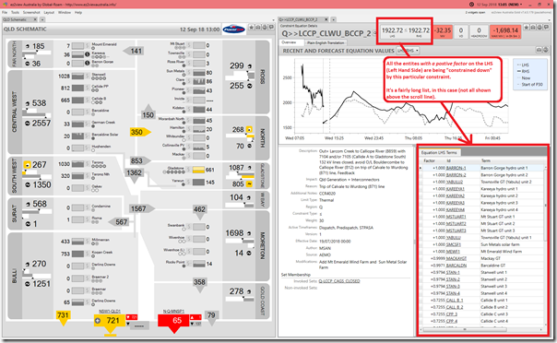Switch to the Plain English Translation tab

click(x=326, y=42)
